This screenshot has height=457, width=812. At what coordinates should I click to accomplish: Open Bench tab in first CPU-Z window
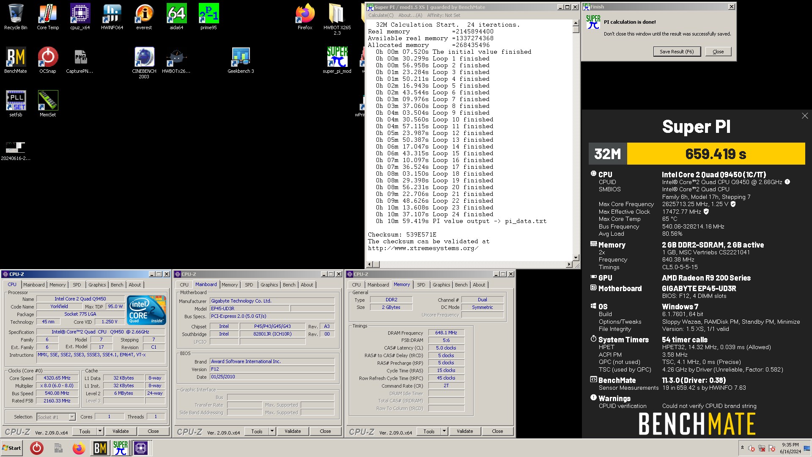(x=117, y=285)
